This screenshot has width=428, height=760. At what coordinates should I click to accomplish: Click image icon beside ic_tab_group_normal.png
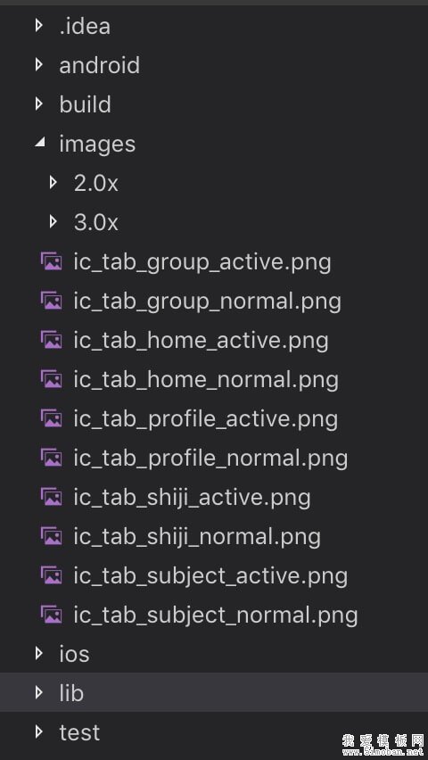click(52, 301)
